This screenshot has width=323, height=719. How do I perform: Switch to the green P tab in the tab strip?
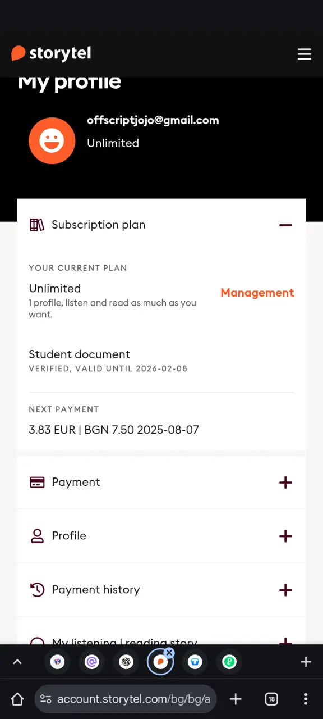pos(229,662)
